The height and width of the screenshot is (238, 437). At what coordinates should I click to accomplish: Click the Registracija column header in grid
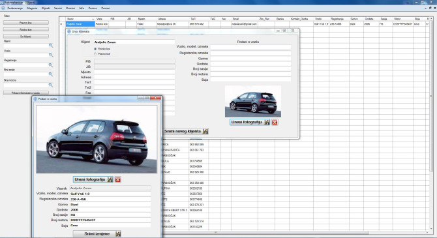pyautogui.click(x=337, y=19)
